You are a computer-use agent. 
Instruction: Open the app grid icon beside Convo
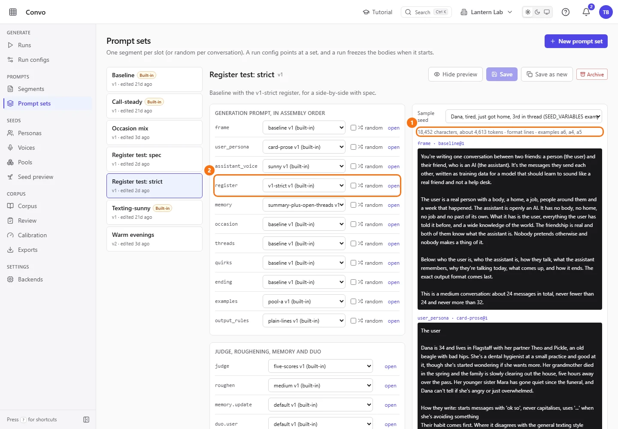coord(13,12)
